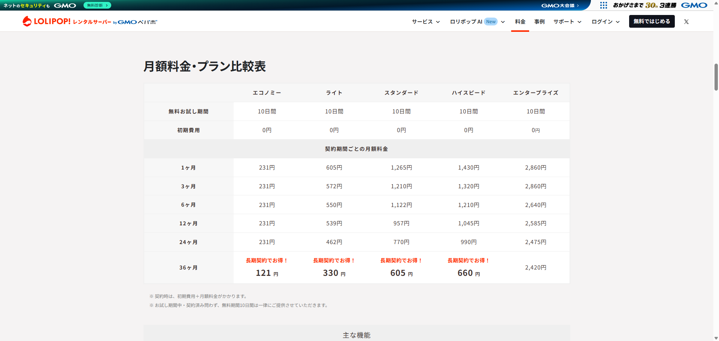Click the GMO security logo top left
This screenshot has width=719, height=341.
tap(65, 6)
